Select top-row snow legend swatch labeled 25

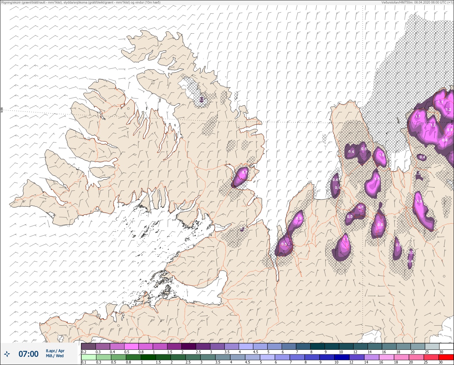[x=432, y=346]
